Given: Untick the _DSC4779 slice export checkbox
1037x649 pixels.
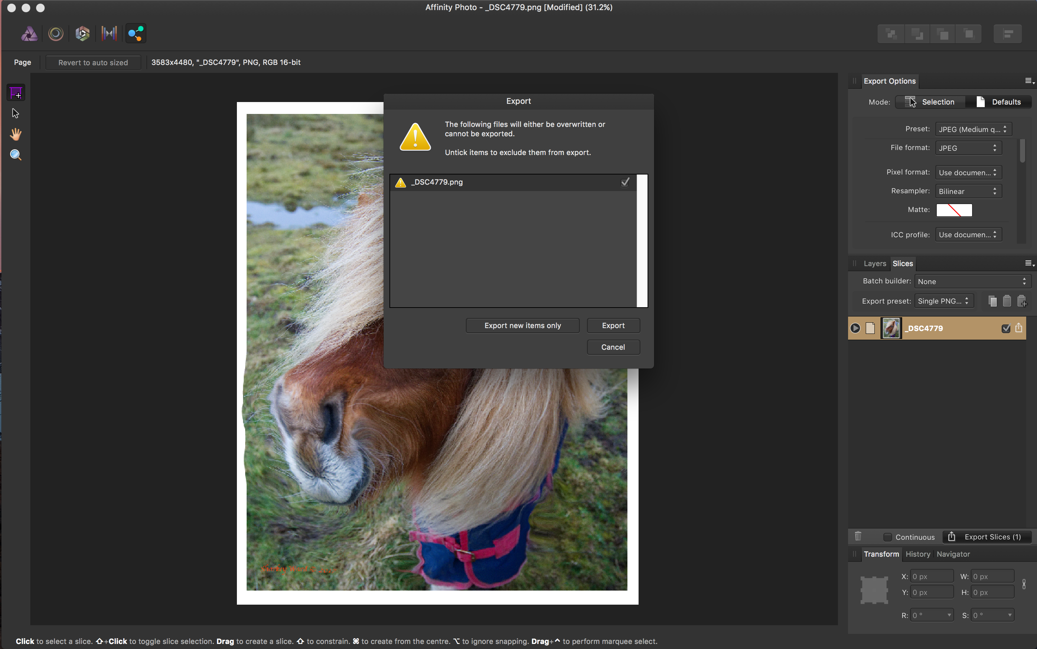Looking at the screenshot, I should click(x=1006, y=328).
